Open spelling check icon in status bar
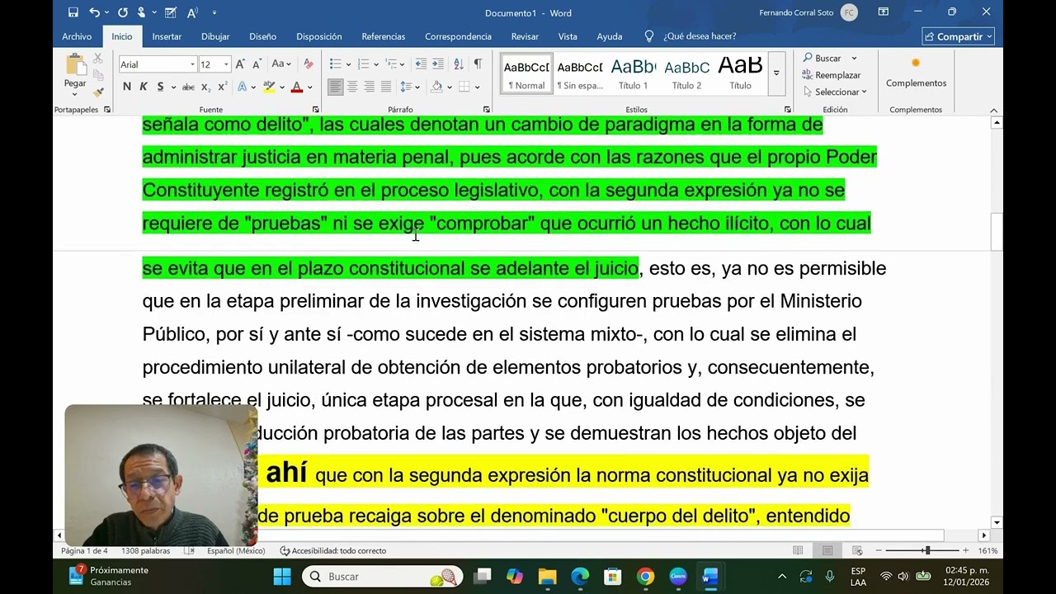Screen dimensions: 1056x594 click(x=190, y=550)
